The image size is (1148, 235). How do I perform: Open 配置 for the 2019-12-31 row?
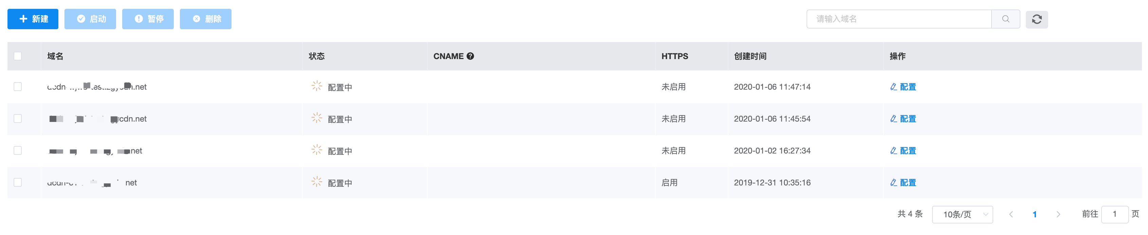click(x=903, y=183)
